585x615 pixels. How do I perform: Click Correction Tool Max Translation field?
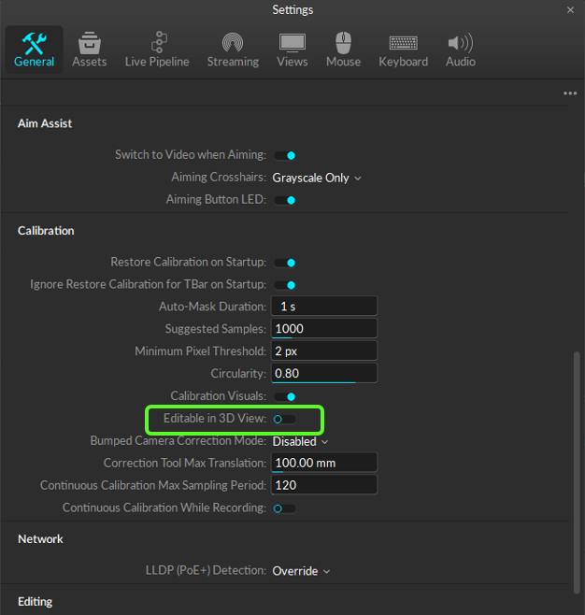(x=324, y=463)
